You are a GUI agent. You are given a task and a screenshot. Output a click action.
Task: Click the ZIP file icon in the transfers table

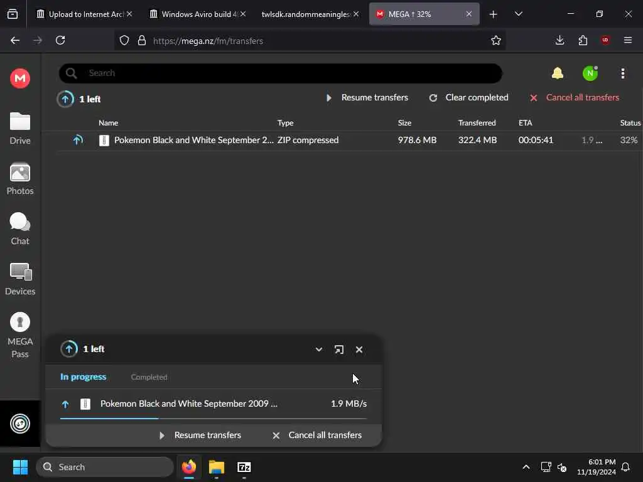pos(104,140)
